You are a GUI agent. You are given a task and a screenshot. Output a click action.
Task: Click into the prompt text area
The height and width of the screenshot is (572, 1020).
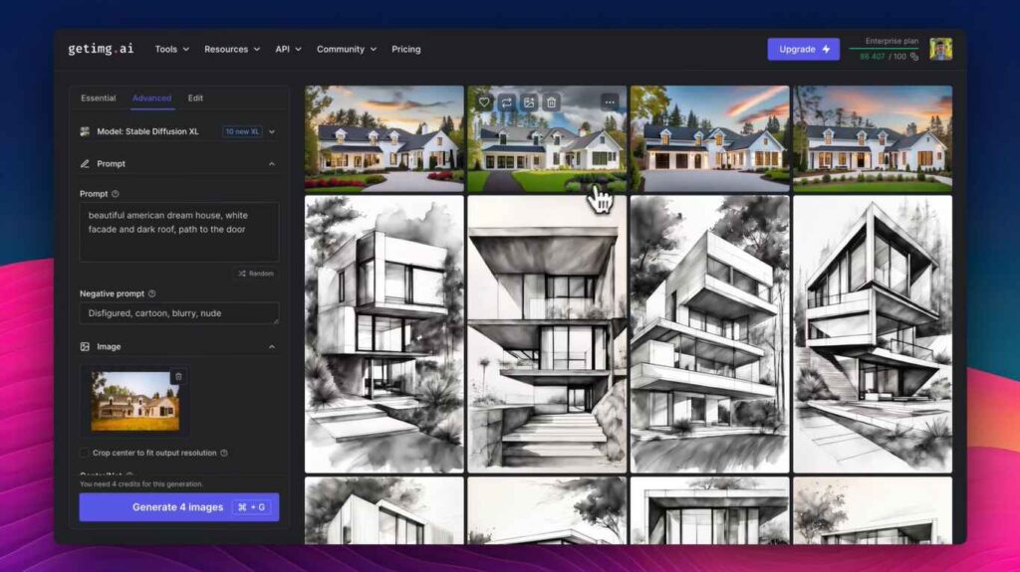pos(179,232)
